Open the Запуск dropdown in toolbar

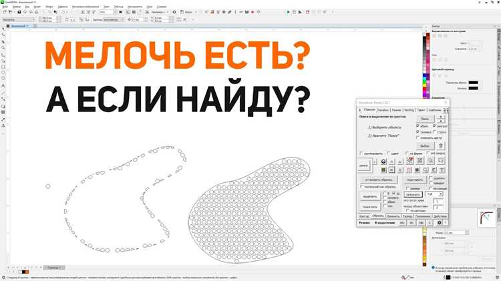click(x=188, y=12)
